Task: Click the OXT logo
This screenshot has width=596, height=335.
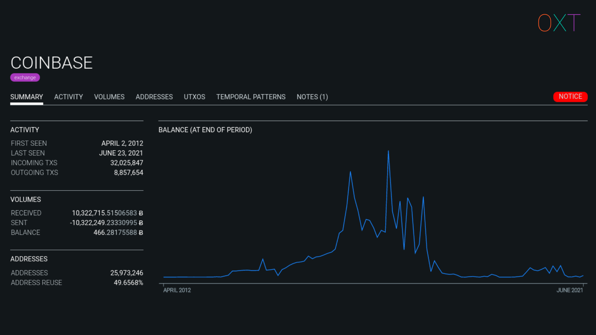Action: coord(559,23)
